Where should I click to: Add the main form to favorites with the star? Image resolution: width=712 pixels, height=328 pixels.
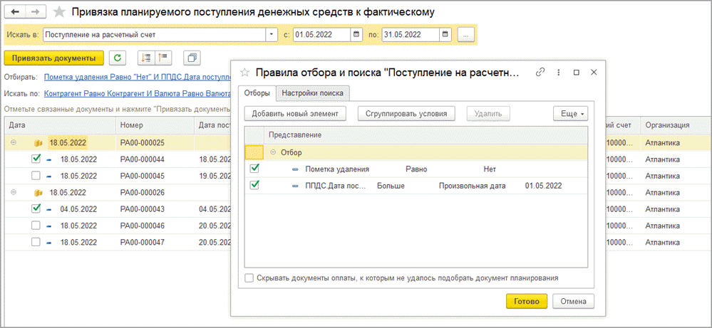(x=61, y=13)
